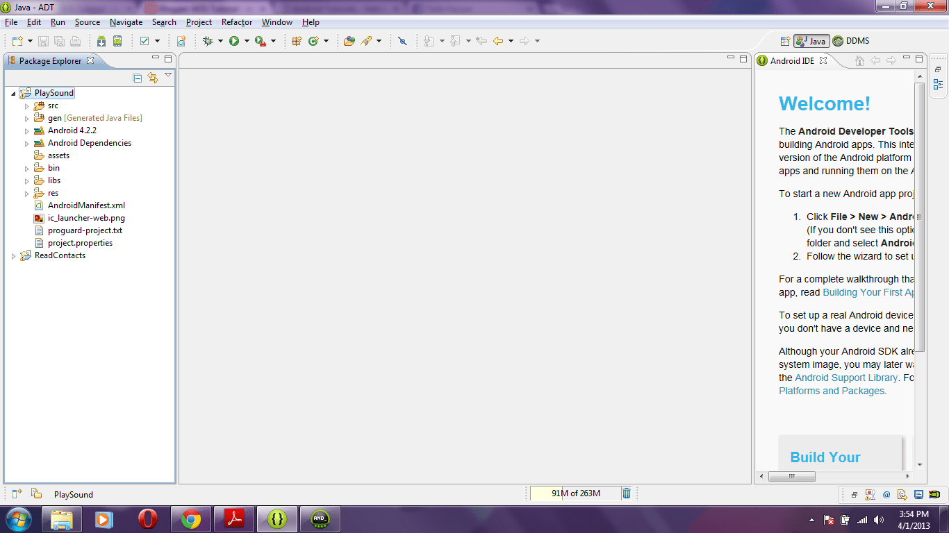
Task: Click the Debug bug icon
Action: (x=207, y=41)
